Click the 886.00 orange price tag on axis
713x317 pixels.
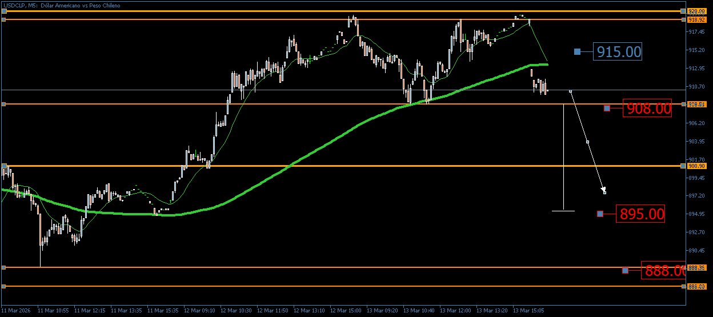[698, 286]
